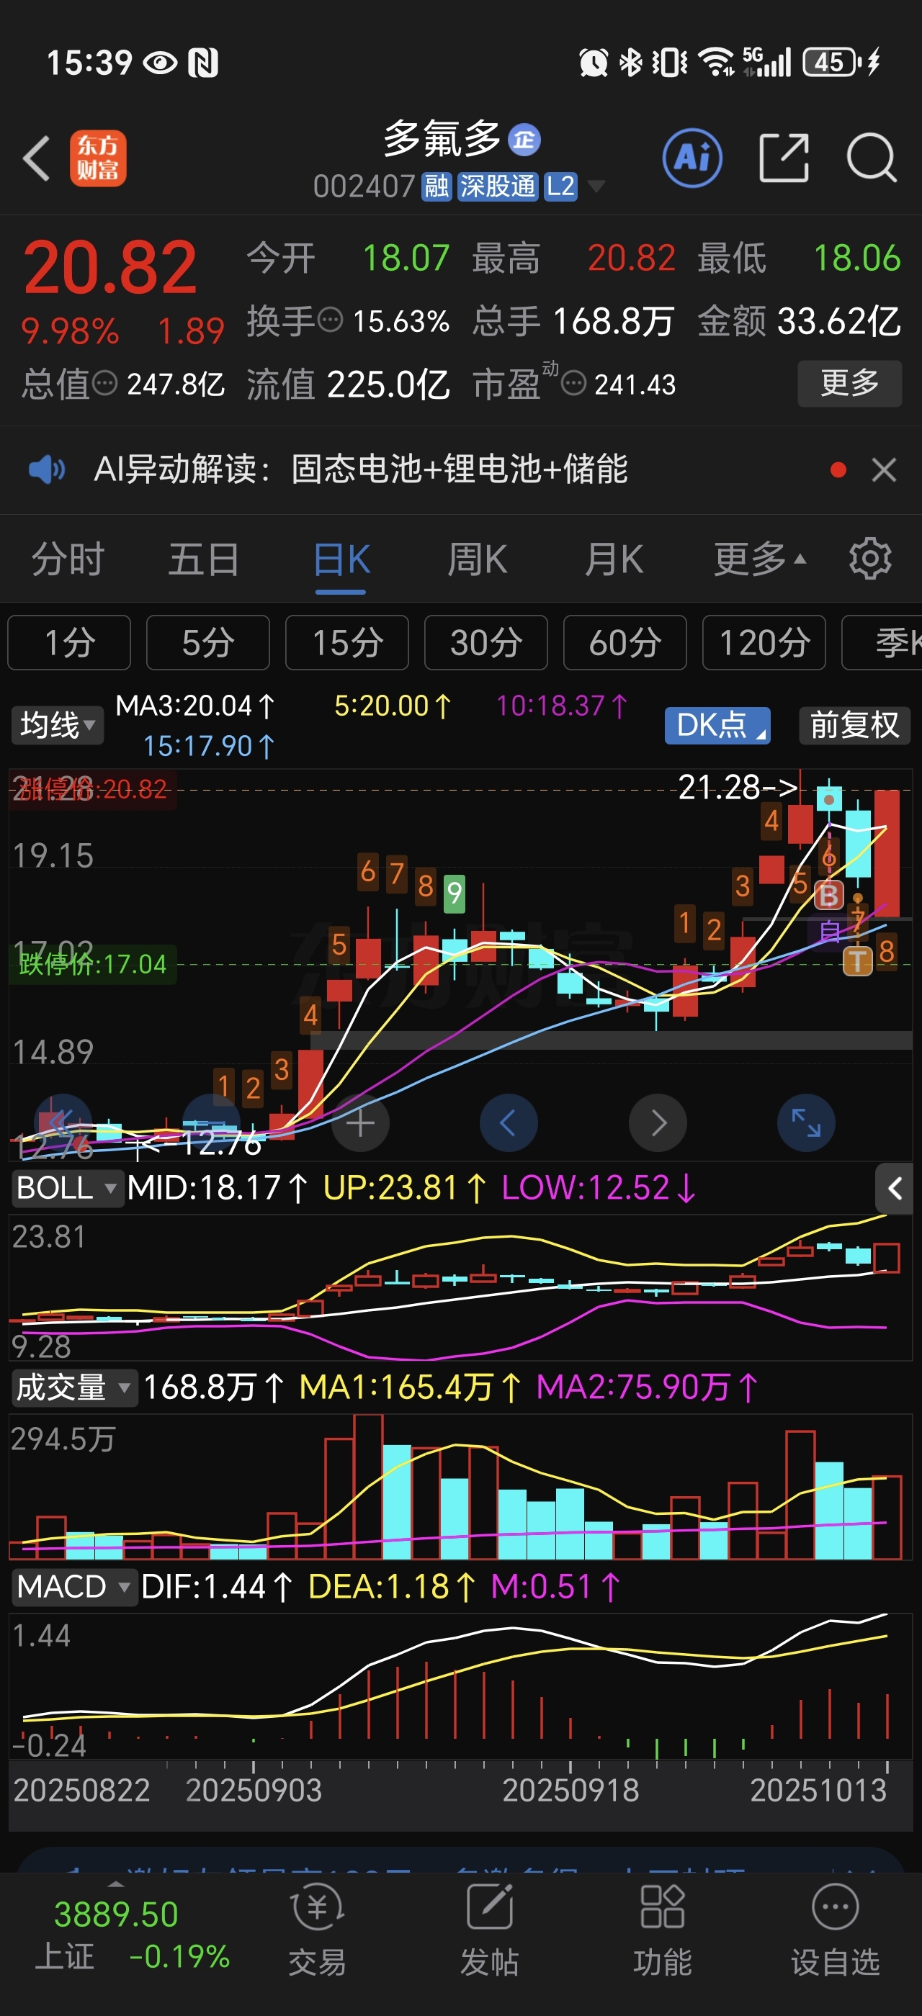Expand the 更多 period dropdown
This screenshot has width=922, height=2016.
pyautogui.click(x=759, y=559)
